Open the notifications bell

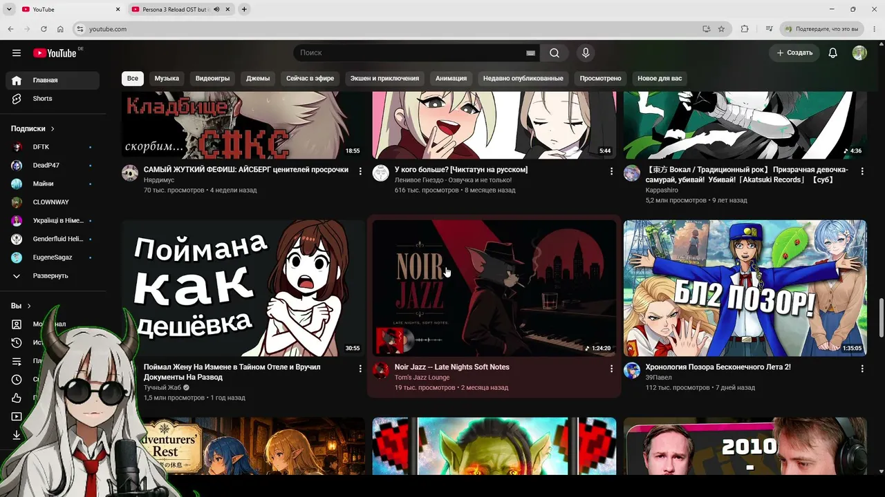[833, 53]
